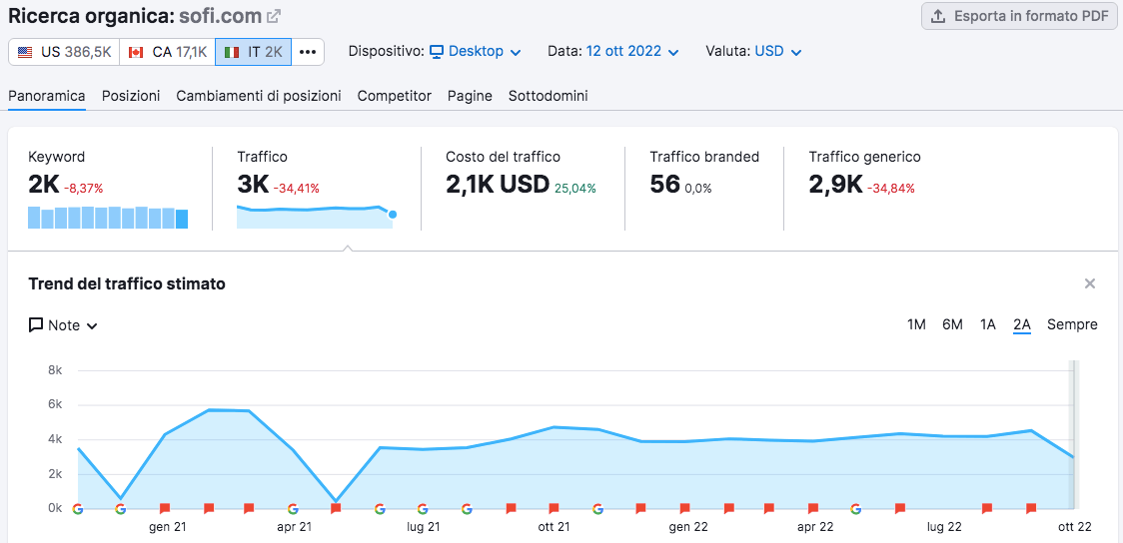
Task: Select the CA 17,1K database
Action: [167, 52]
